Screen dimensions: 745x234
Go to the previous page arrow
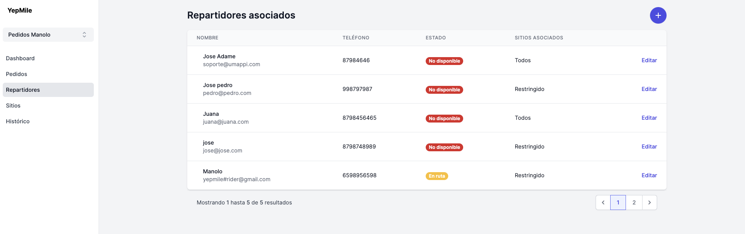point(603,202)
